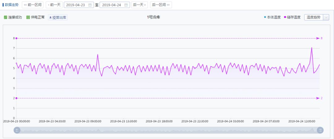Click axis label 2019-04-23 04:30:00
This screenshot has width=334, height=139.
(x=52, y=121)
